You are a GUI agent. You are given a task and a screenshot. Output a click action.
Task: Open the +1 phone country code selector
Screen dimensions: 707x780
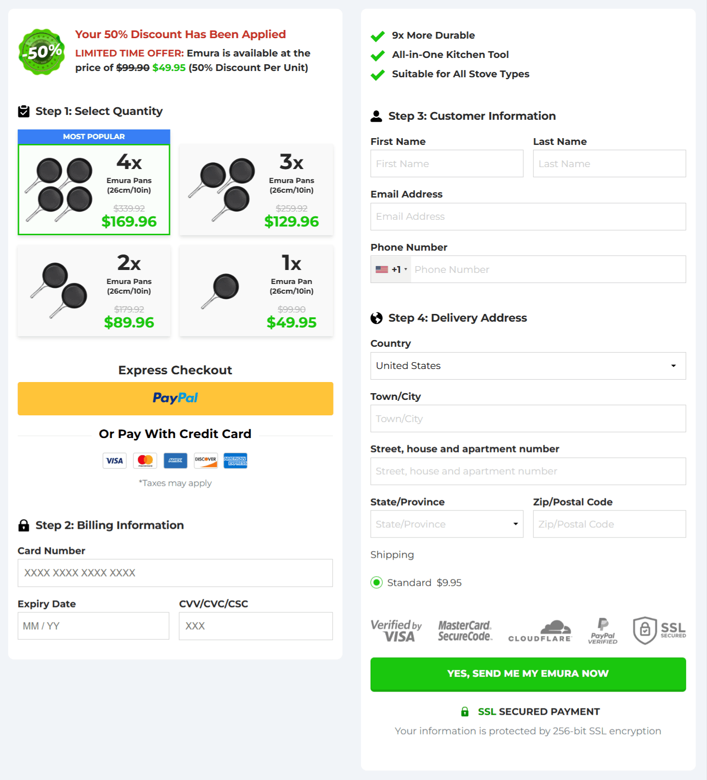(x=391, y=269)
